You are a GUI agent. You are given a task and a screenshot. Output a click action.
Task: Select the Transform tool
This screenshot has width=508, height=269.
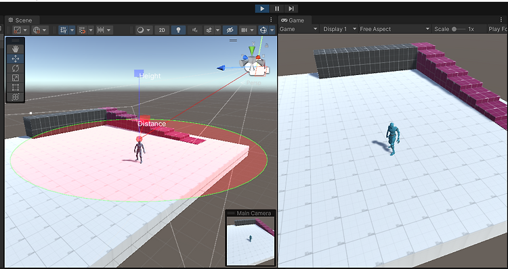(x=15, y=97)
